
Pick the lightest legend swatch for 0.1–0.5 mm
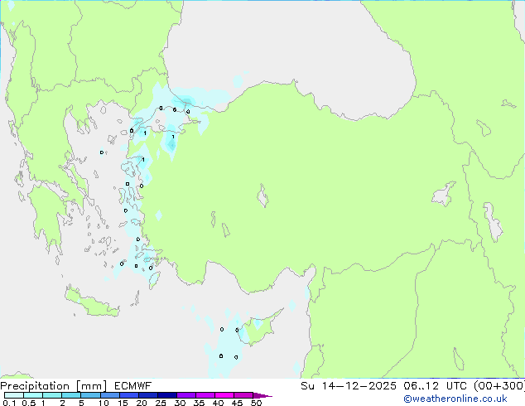14,395
